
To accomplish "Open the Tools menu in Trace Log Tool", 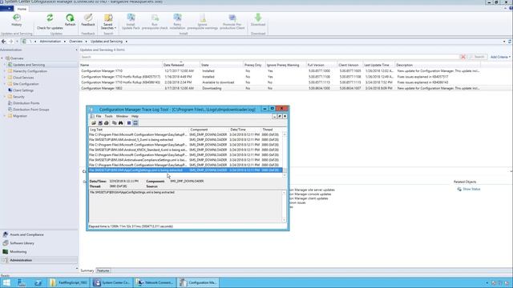I will pyautogui.click(x=109, y=116).
